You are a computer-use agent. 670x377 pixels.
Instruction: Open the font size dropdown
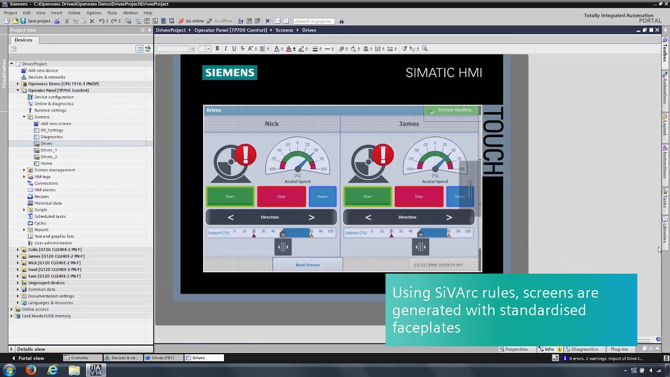tap(208, 49)
